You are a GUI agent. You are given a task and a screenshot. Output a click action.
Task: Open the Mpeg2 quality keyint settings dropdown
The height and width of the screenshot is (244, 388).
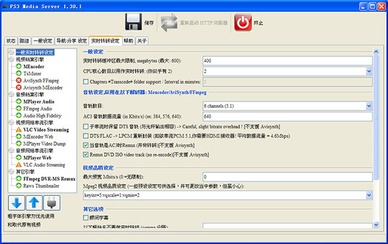click(x=369, y=196)
